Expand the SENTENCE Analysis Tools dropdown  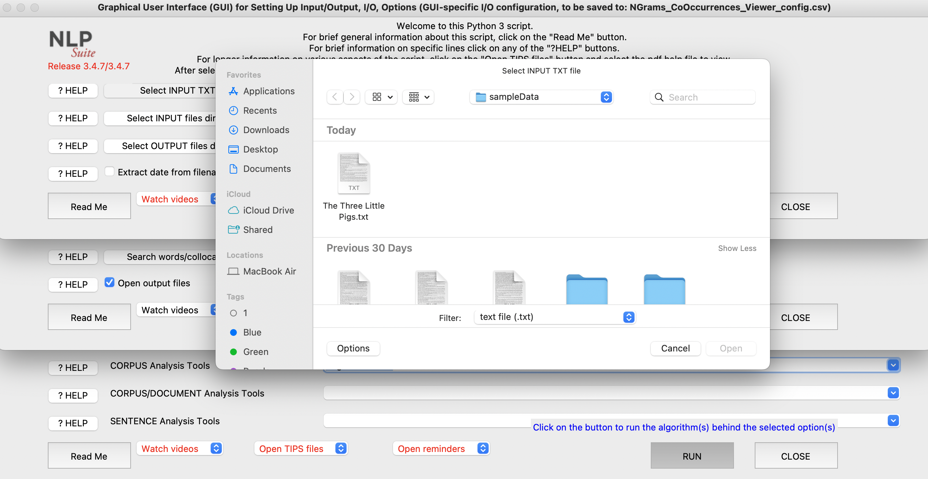click(893, 420)
